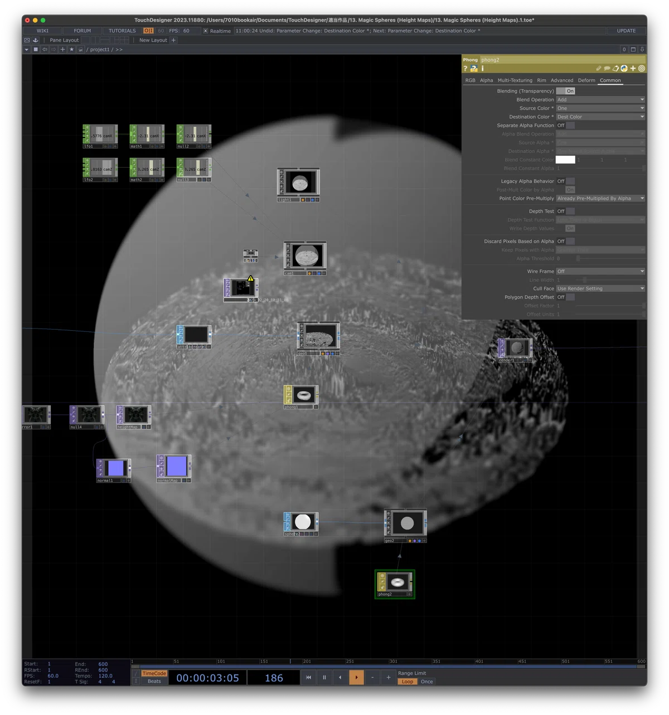Image resolution: width=669 pixels, height=715 pixels.
Task: Switch to the Alpha parameter tab
Action: [x=486, y=80]
